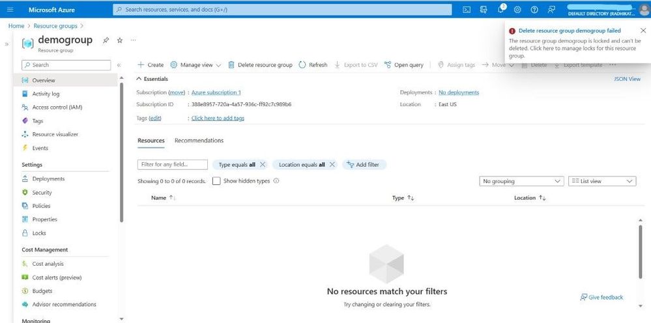Open Cloud Shell from top bar
651x323 pixels.
click(x=467, y=10)
